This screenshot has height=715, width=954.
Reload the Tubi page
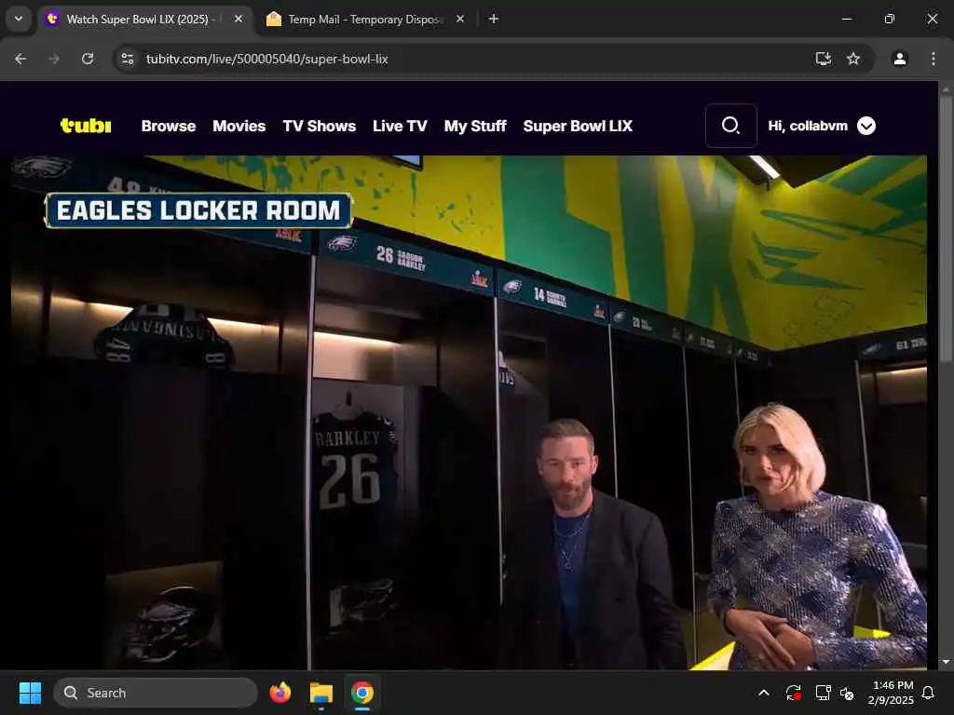88,59
